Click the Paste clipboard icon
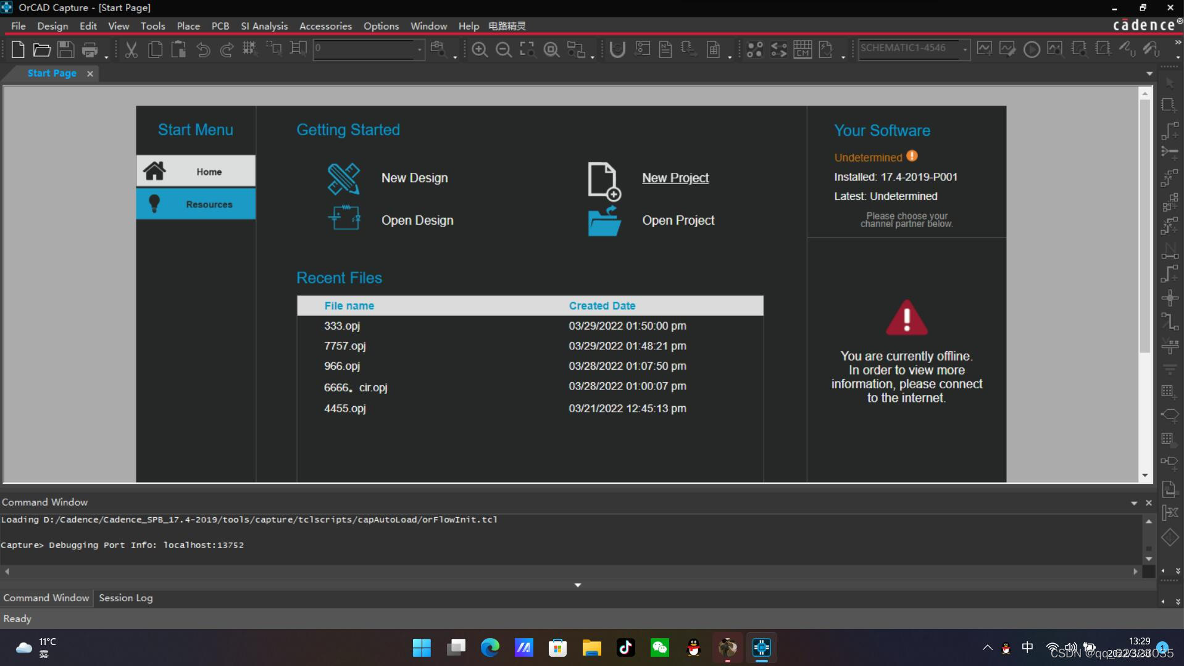The image size is (1184, 666). tap(178, 49)
